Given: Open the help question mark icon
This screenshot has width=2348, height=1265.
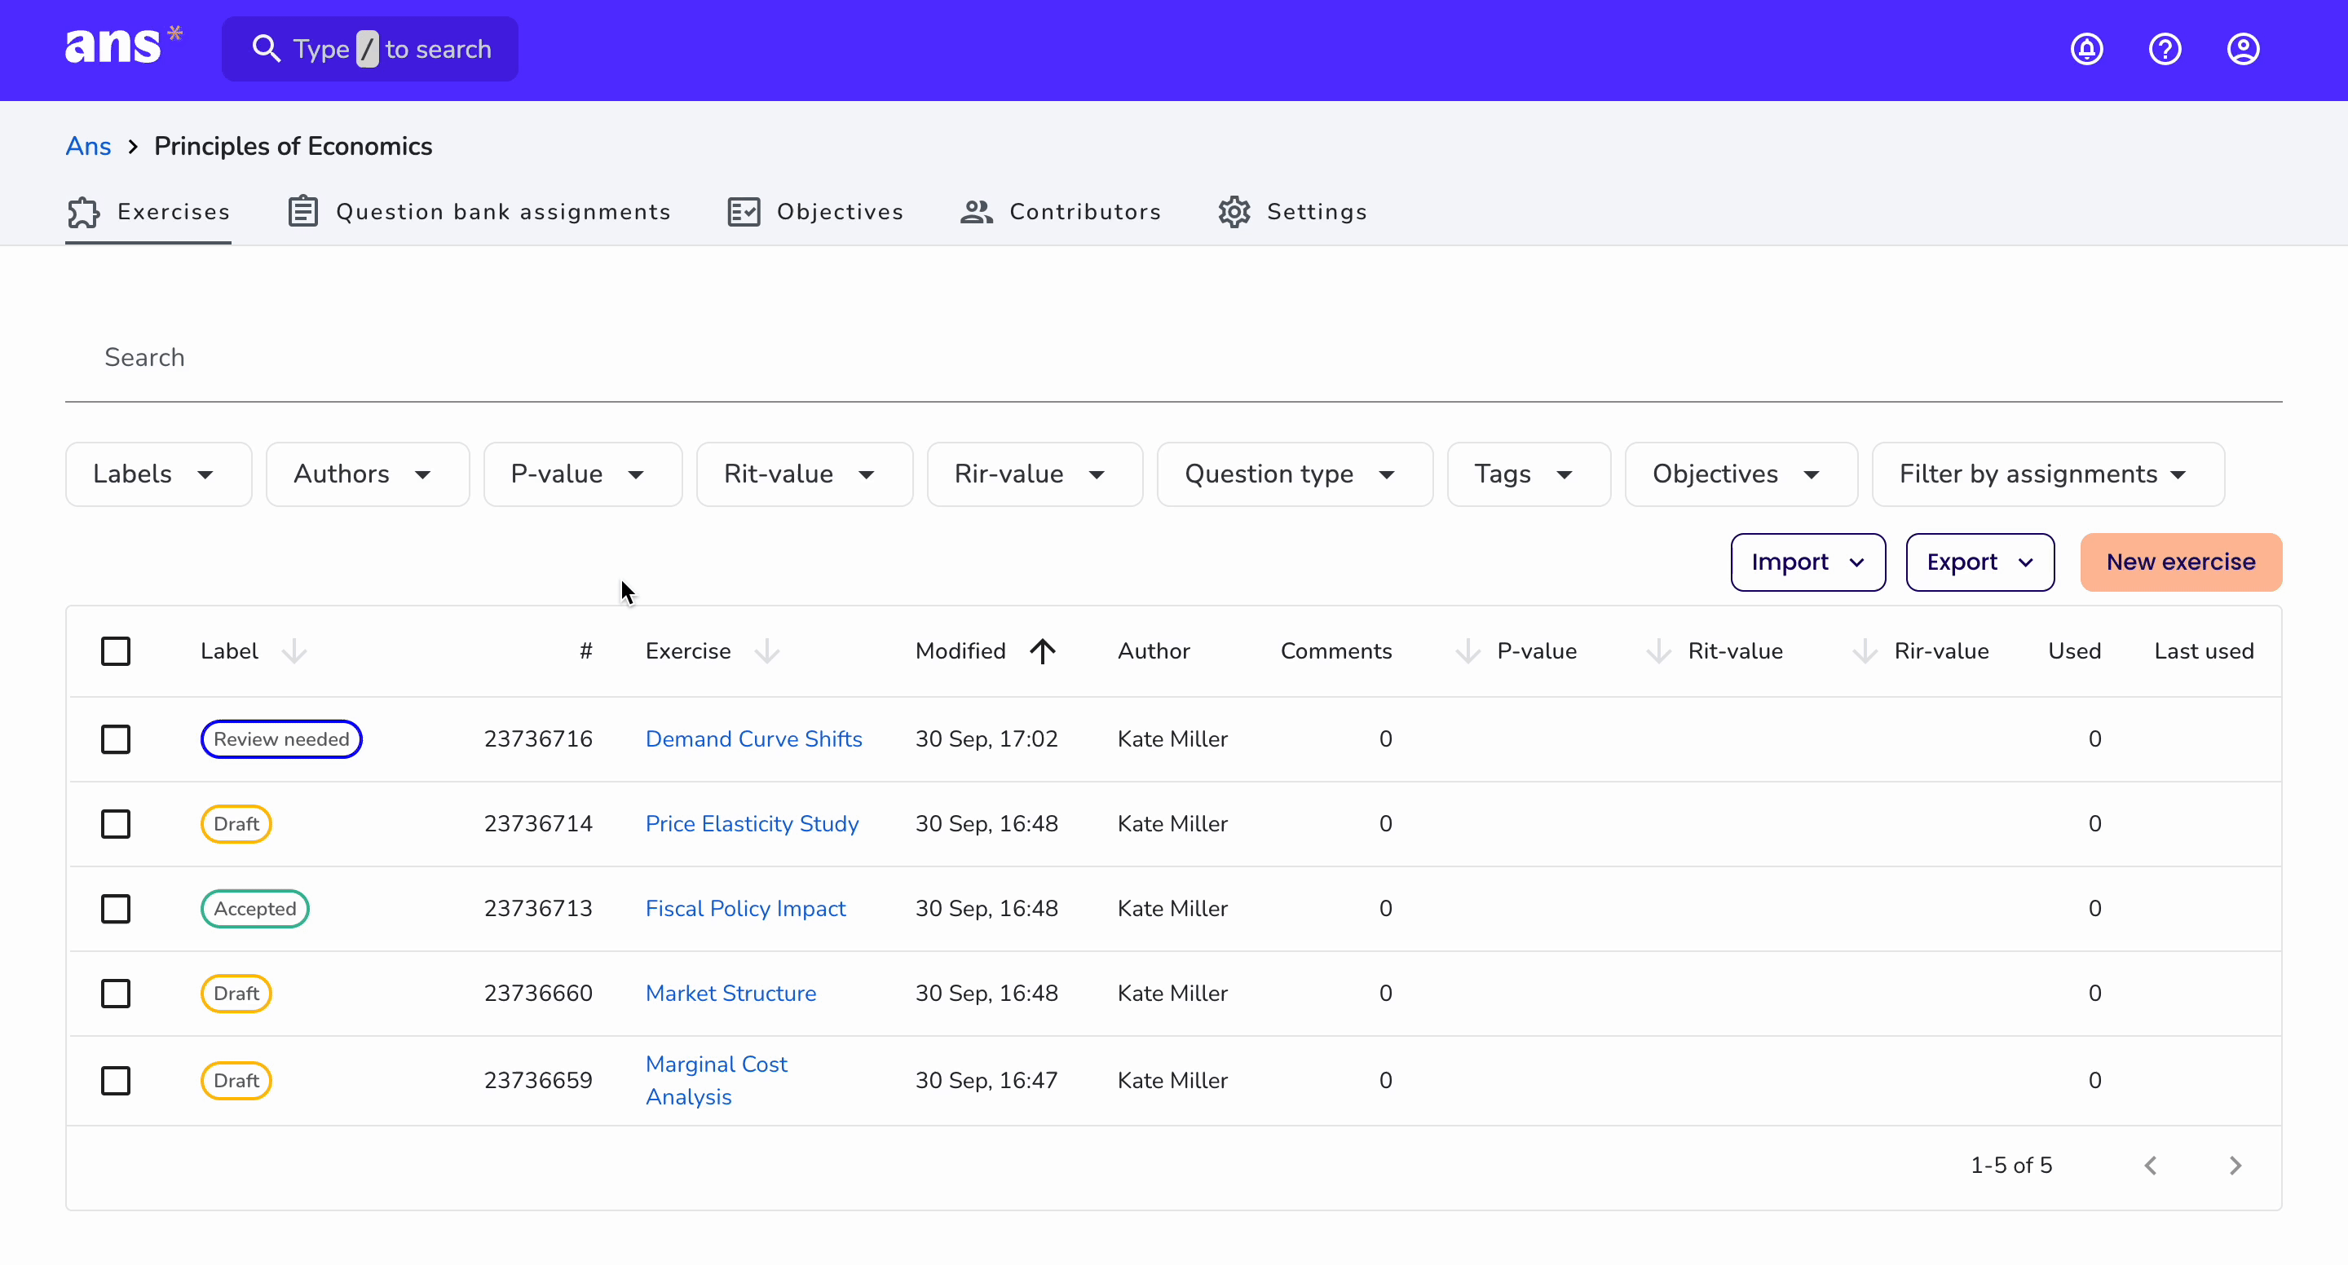Looking at the screenshot, I should click(x=2165, y=49).
